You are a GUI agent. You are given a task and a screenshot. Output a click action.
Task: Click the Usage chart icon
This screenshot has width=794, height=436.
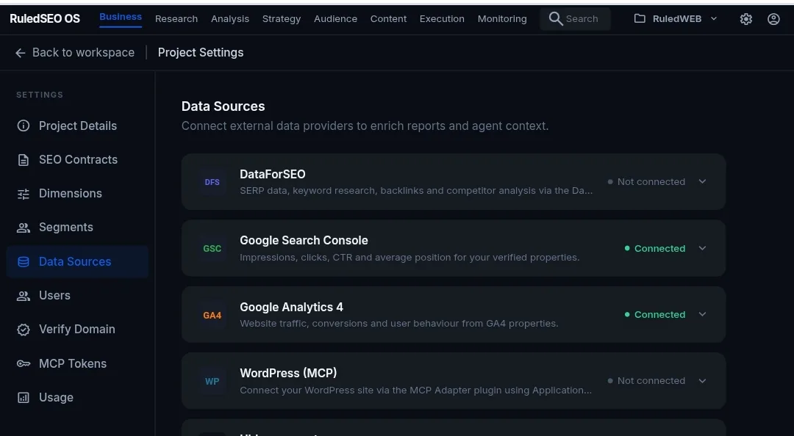pos(24,398)
